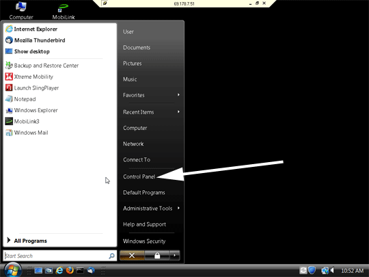Open Computer desktop icon
This screenshot has height=277, width=369.
21,10
